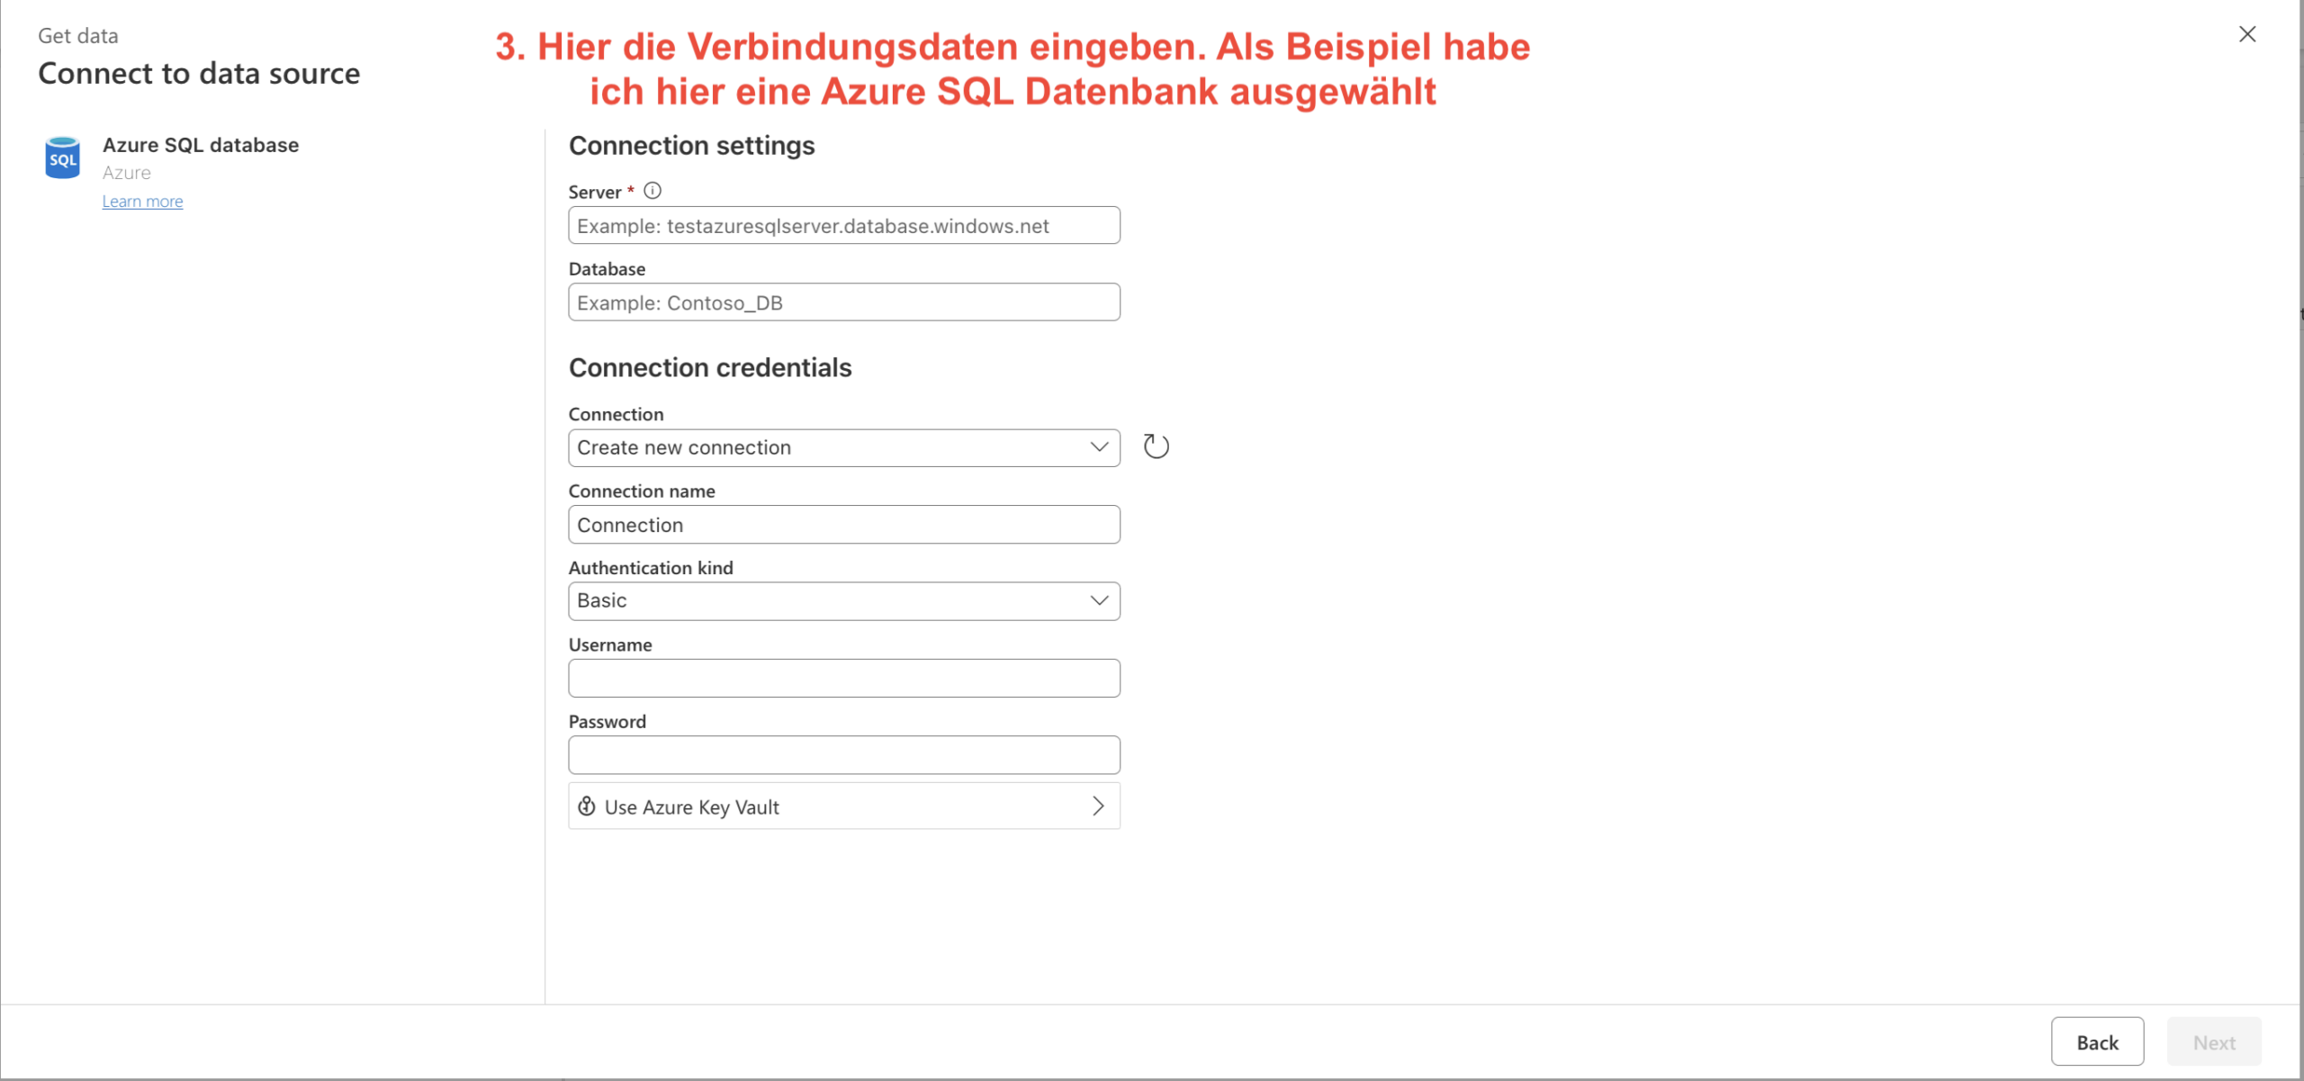The height and width of the screenshot is (1081, 2304).
Task: Click the Azure SQL database icon
Action: pos(62,158)
